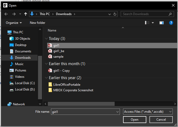Select Downloads in the address path
This screenshot has width=178, height=127.
coord(64,14)
